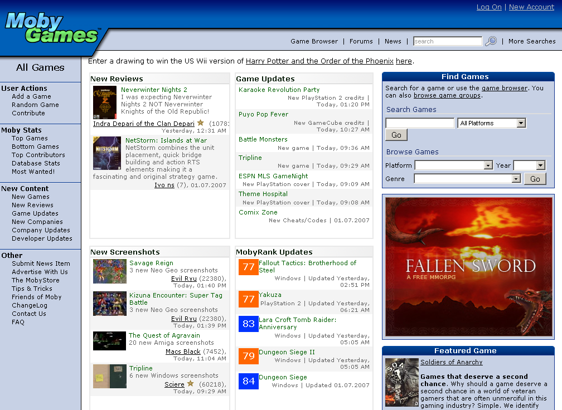Expand the Genre dropdown
Screen dimensions: 562x410
(x=467, y=178)
